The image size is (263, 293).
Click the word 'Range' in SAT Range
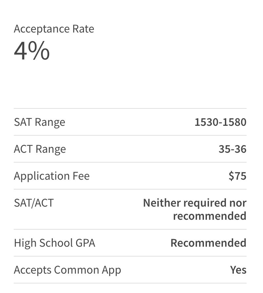tap(50, 123)
